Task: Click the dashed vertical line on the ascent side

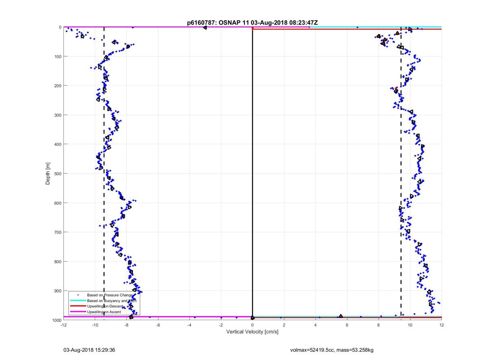Action: [x=401, y=174]
